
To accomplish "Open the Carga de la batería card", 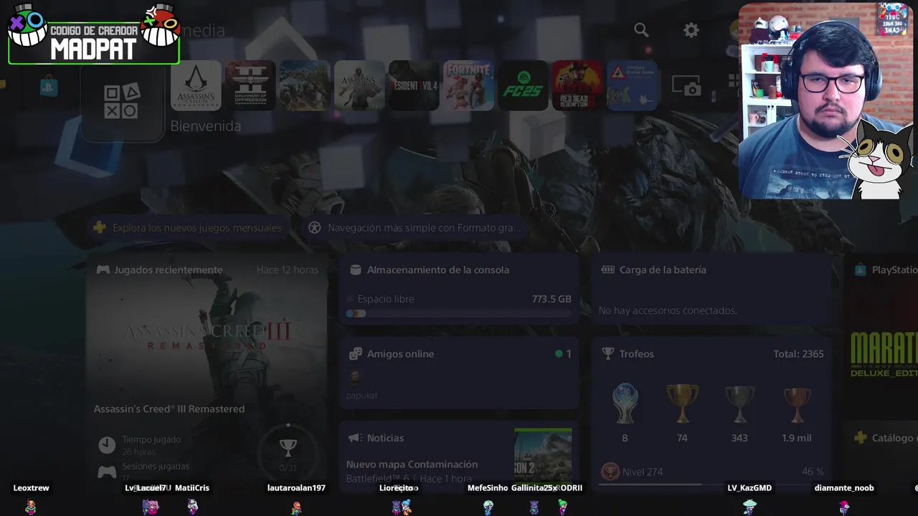I will 712,289.
